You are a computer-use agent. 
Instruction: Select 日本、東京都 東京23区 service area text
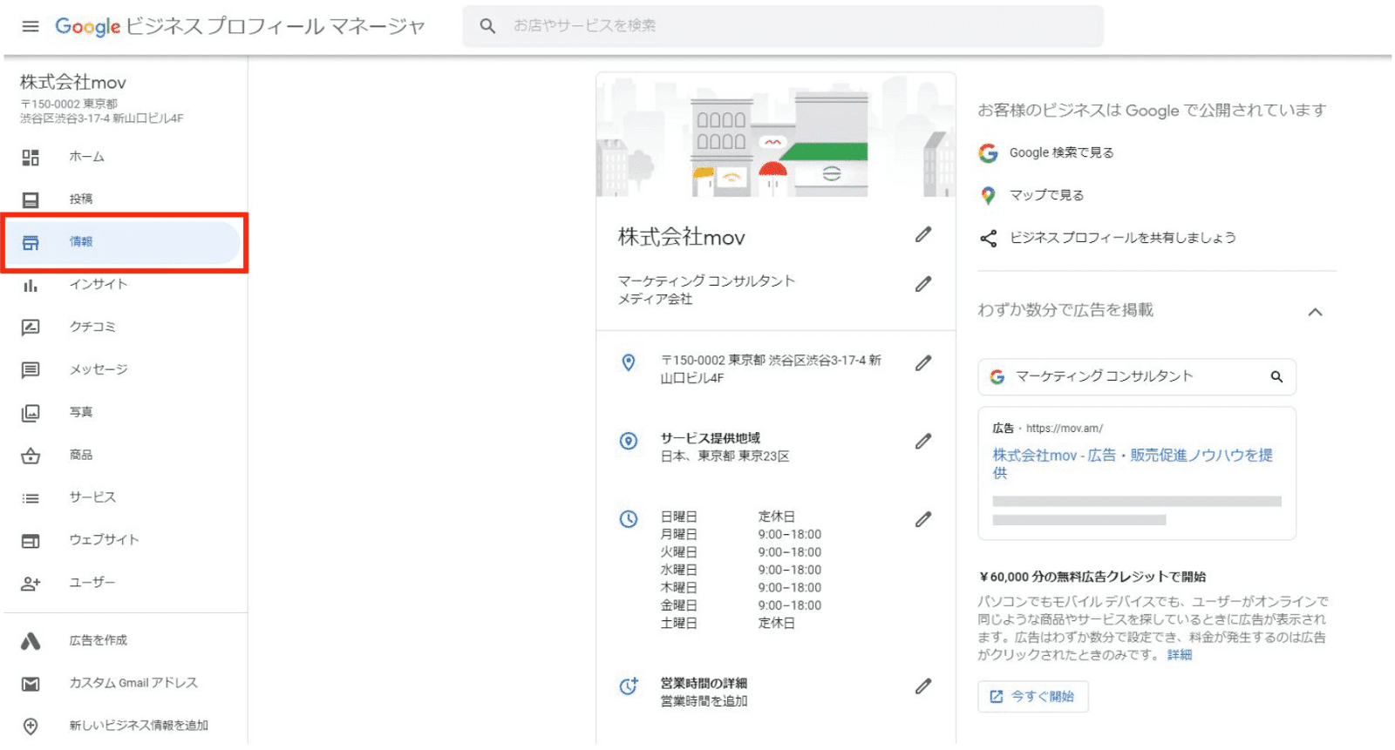coord(725,456)
